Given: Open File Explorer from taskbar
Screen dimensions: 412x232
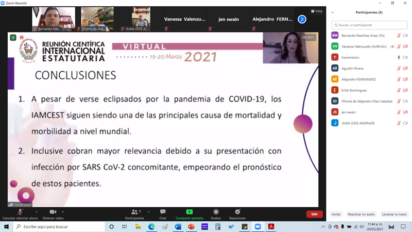Looking at the screenshot, I should point(138,226).
